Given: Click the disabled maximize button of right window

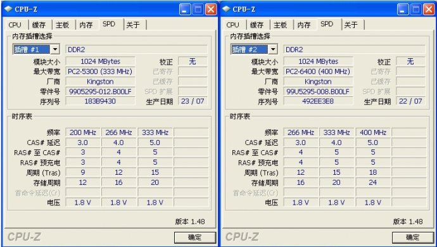Looking at the screenshot, I should (416, 9).
